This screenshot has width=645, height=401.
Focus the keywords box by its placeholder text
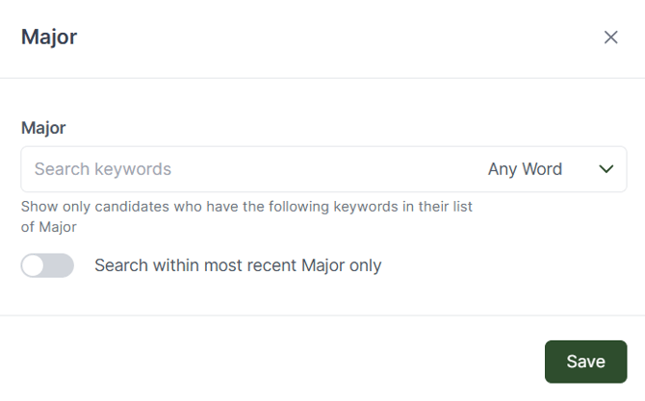(103, 169)
